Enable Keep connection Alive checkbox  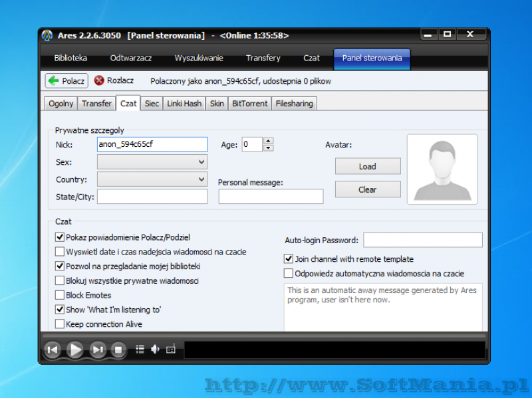click(x=60, y=324)
